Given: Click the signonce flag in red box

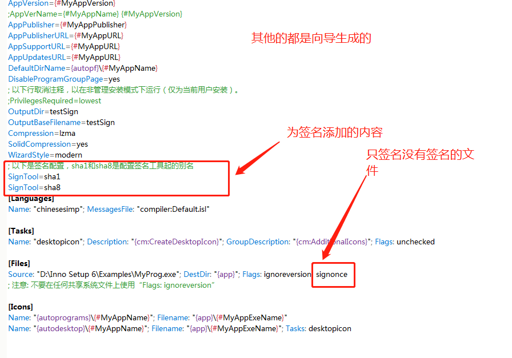Looking at the screenshot, I should click(332, 275).
